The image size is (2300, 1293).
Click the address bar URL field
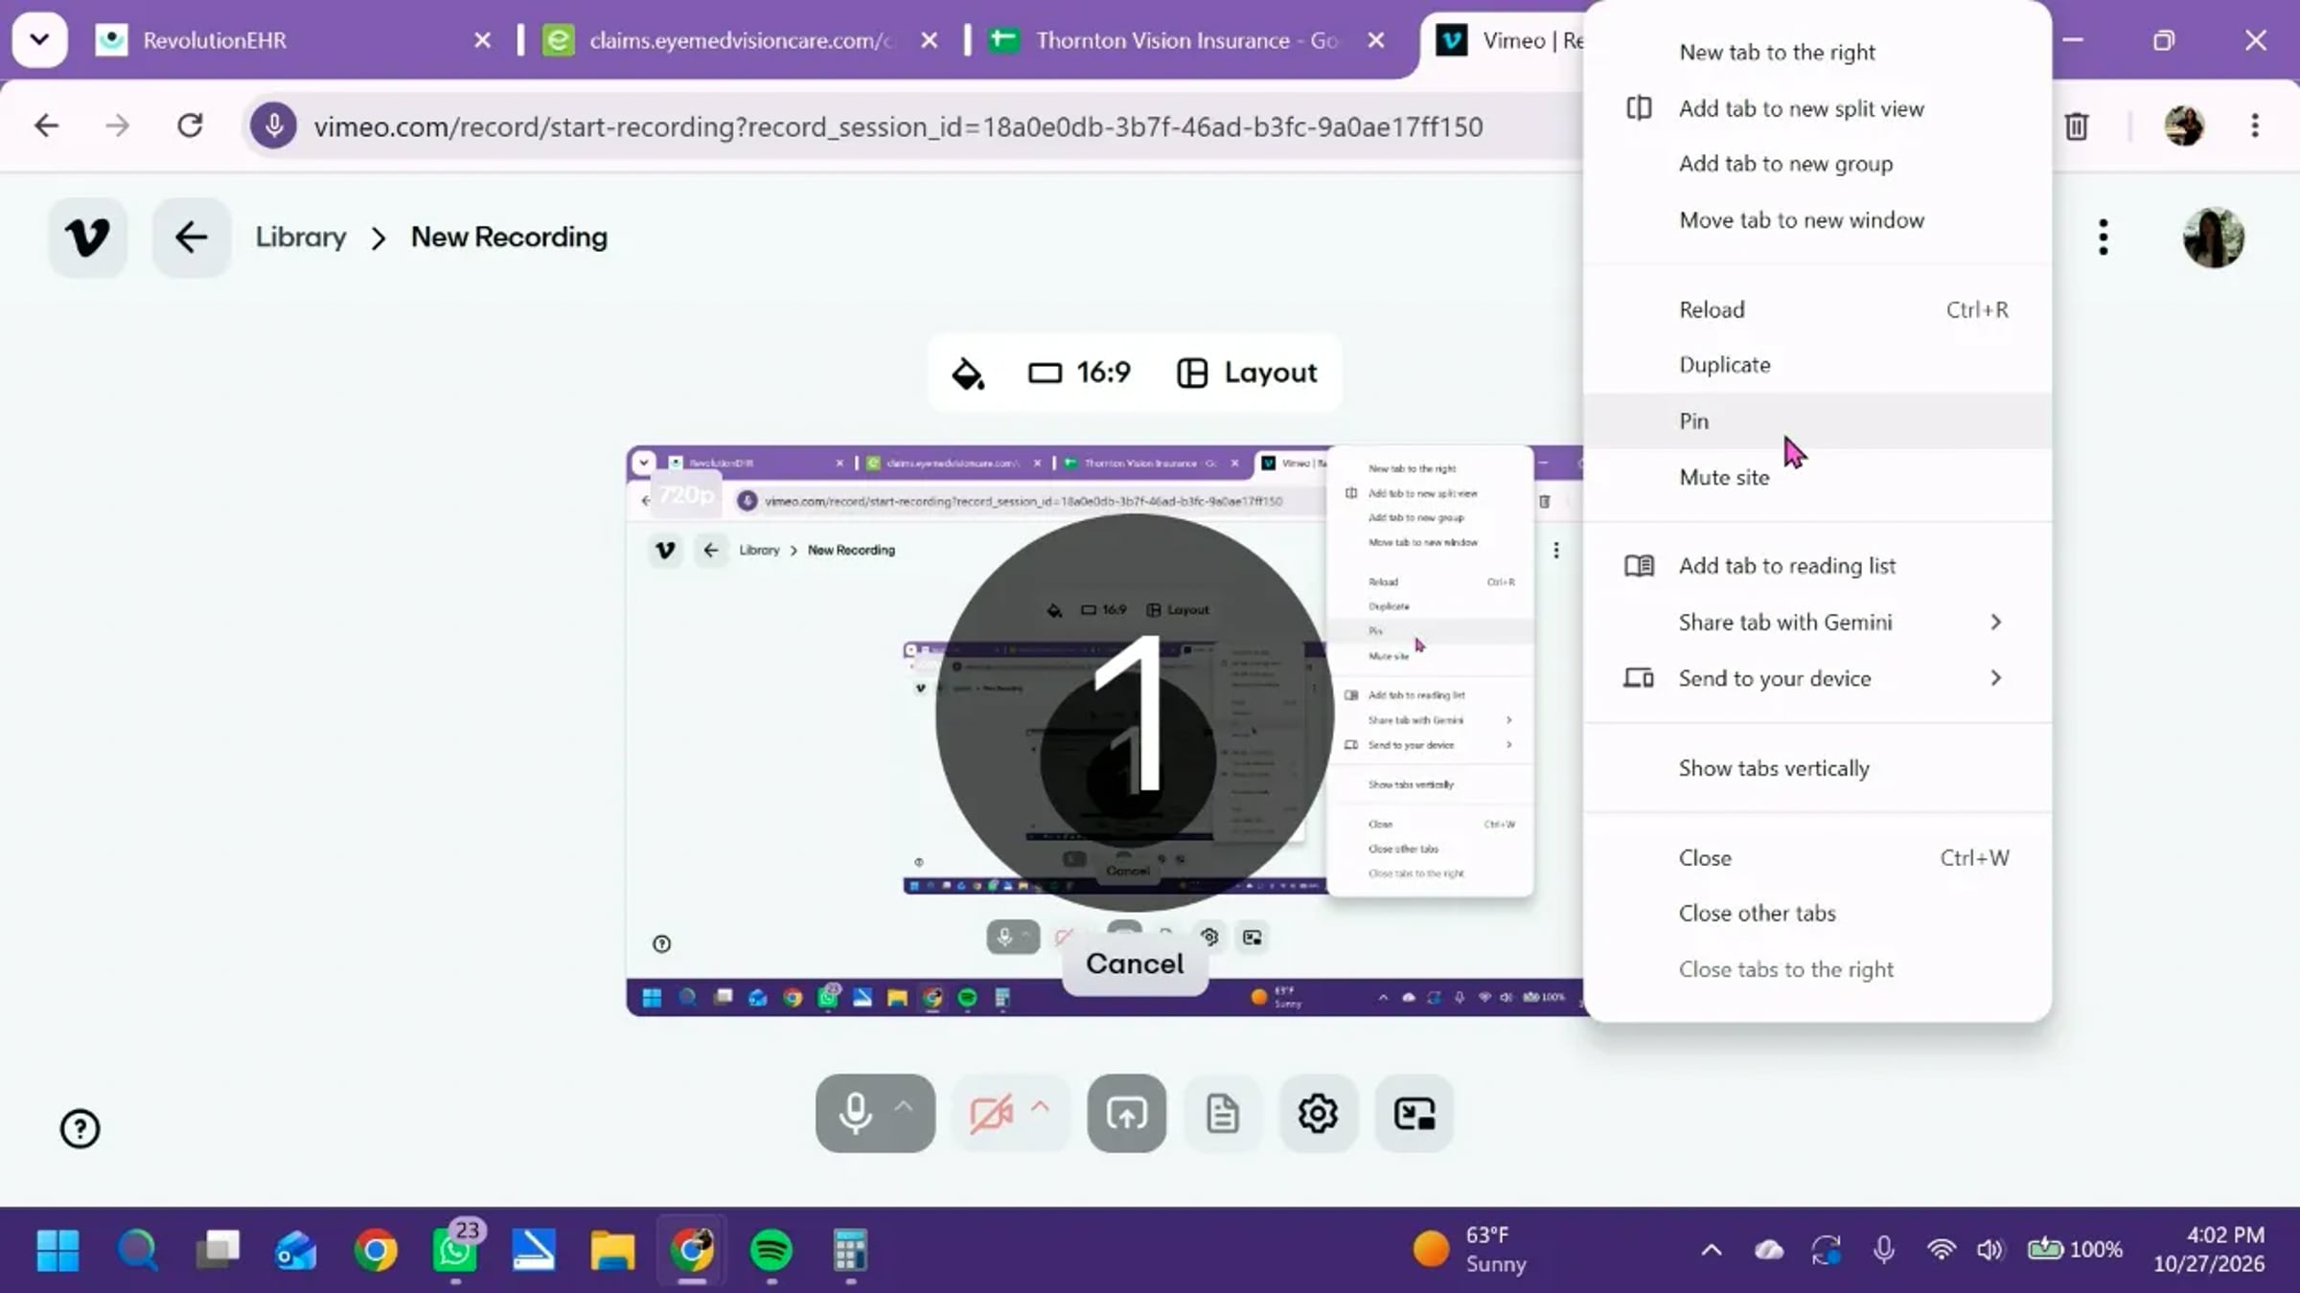click(898, 126)
